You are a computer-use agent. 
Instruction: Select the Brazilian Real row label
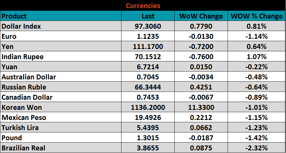click(x=23, y=148)
